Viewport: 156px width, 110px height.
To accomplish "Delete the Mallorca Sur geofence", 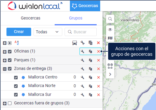I will click(x=98, y=95).
